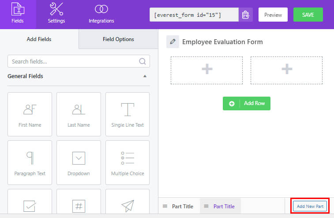Screen dimensions: 334x218
Task: Click the Employee Evaluation Form title
Action: [222, 42]
